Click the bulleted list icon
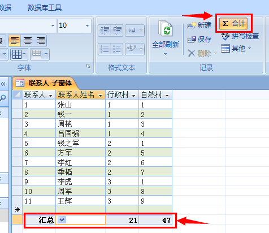The height and width of the screenshot is (233, 269). tap(117, 49)
